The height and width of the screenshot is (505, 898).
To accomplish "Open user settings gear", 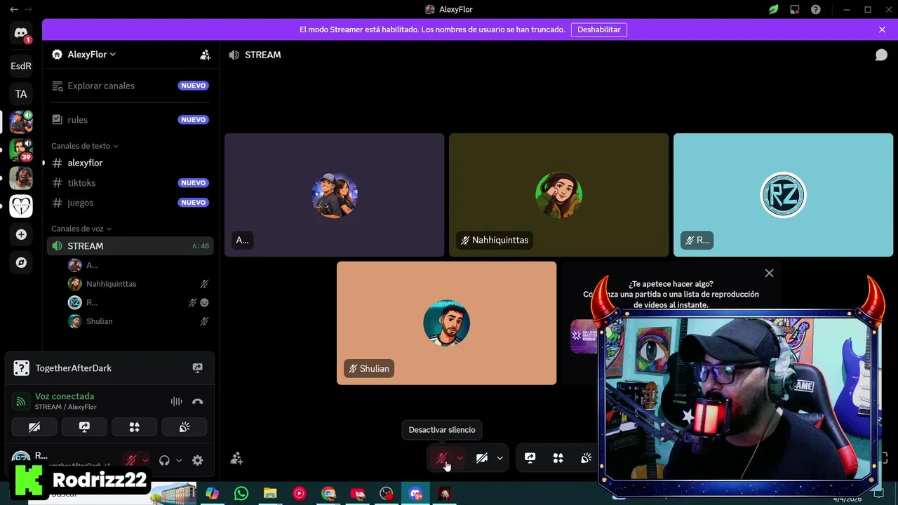I will pyautogui.click(x=197, y=460).
